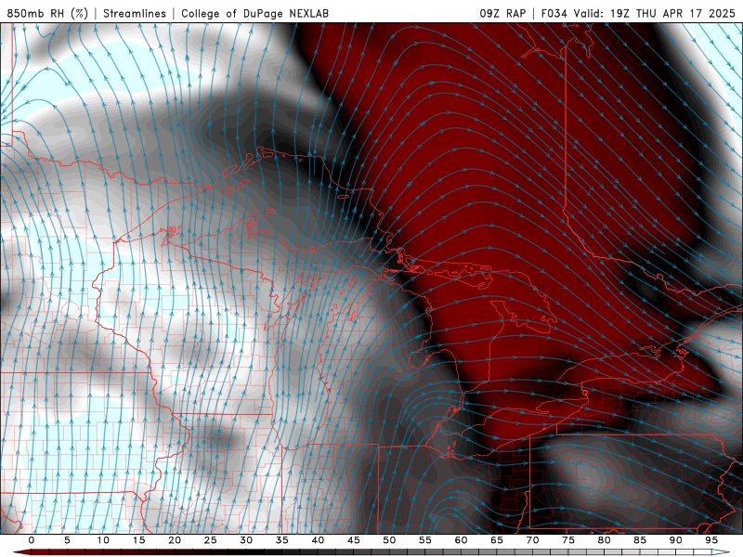Click "College of DuPage NEXLAB" header text
The width and height of the screenshot is (743, 557).
tap(254, 13)
